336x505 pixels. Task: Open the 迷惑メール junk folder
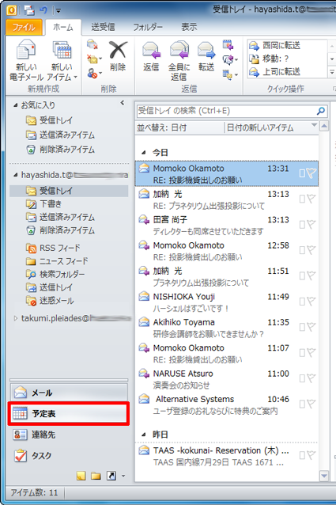tap(50, 301)
